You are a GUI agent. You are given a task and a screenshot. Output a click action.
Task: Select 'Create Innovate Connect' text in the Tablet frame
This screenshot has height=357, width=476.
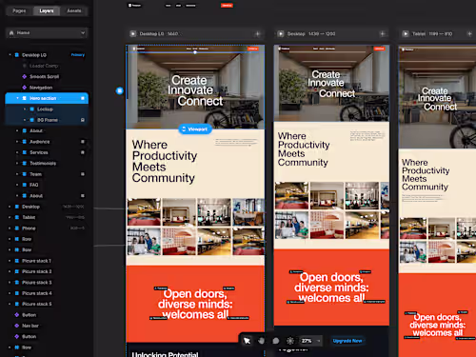pos(437,99)
